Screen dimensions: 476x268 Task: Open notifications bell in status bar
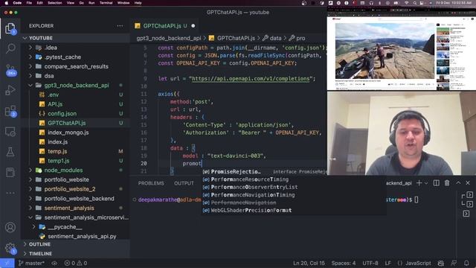tap(466, 263)
